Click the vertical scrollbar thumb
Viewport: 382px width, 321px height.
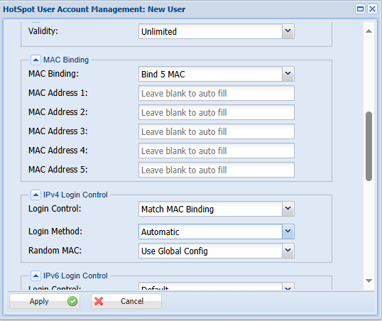[369, 146]
